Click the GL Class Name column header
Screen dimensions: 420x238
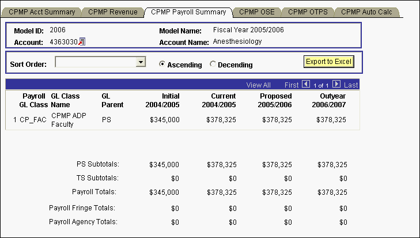(x=65, y=100)
